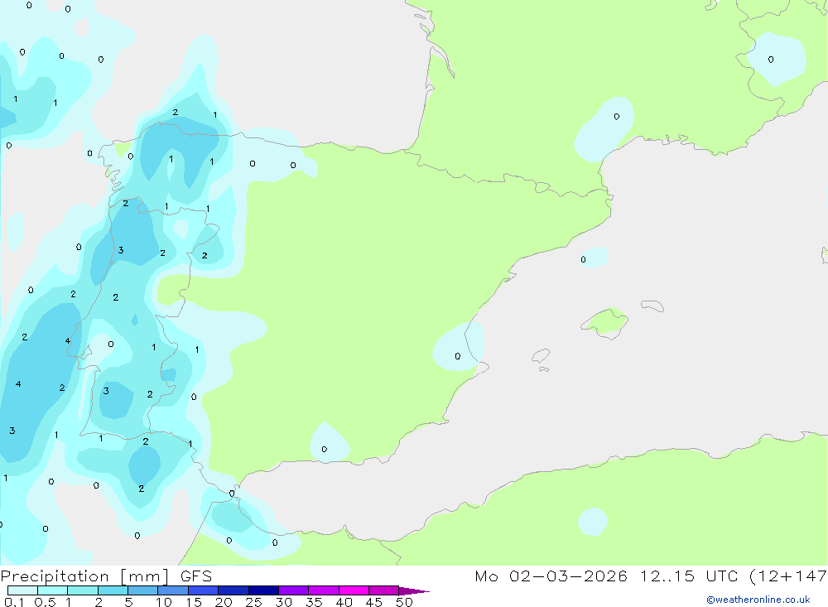Pick the 25 to 30 mm legend swatch
Image resolution: width=828 pixels, height=607 pixels.
pyautogui.click(x=263, y=590)
